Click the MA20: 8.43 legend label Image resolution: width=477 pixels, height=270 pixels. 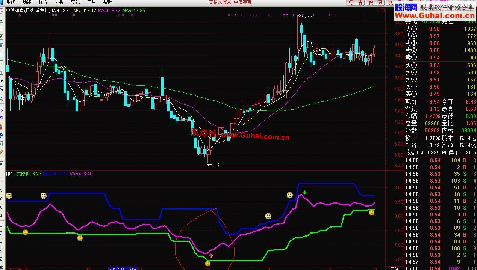(x=109, y=11)
